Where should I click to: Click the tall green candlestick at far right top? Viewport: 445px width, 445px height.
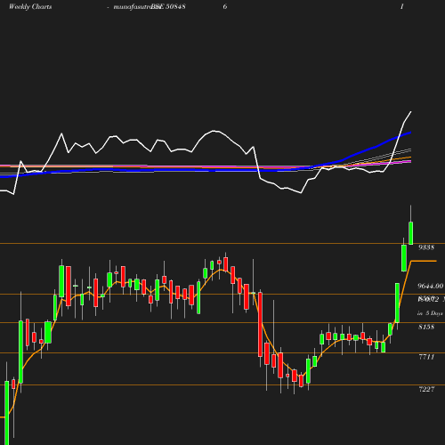tap(411, 233)
